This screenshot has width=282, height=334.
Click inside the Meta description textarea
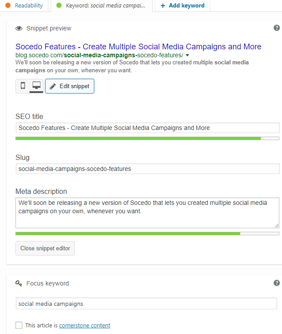[x=147, y=213]
